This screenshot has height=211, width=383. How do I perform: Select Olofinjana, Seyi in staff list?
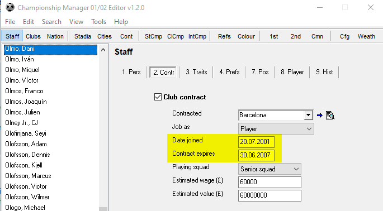coord(51,133)
